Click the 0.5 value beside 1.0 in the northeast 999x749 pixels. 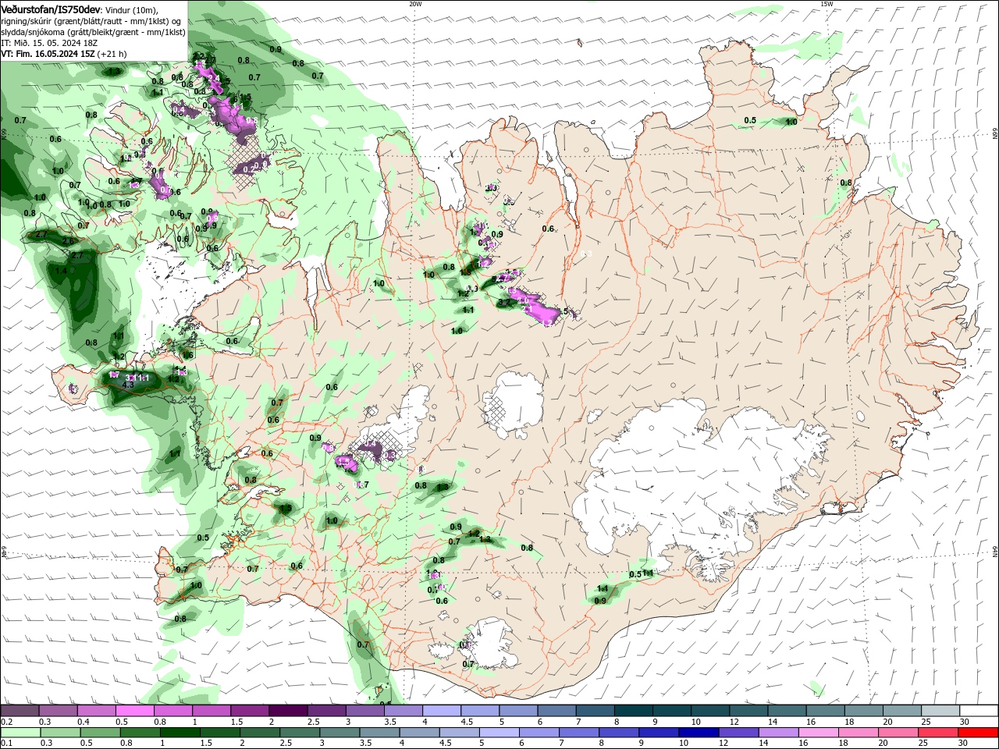click(x=750, y=120)
